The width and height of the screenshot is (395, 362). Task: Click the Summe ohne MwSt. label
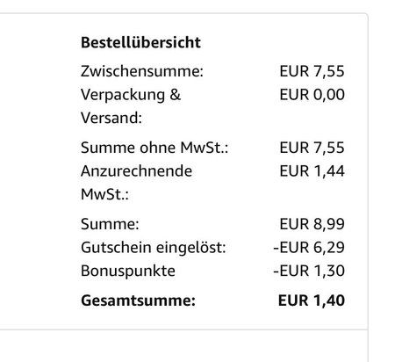pyautogui.click(x=154, y=148)
